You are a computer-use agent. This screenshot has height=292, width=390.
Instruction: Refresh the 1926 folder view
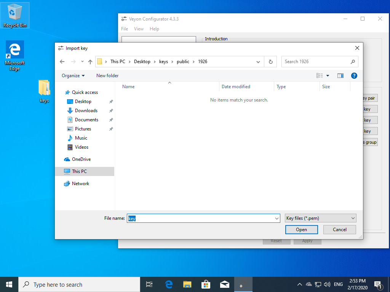(271, 62)
